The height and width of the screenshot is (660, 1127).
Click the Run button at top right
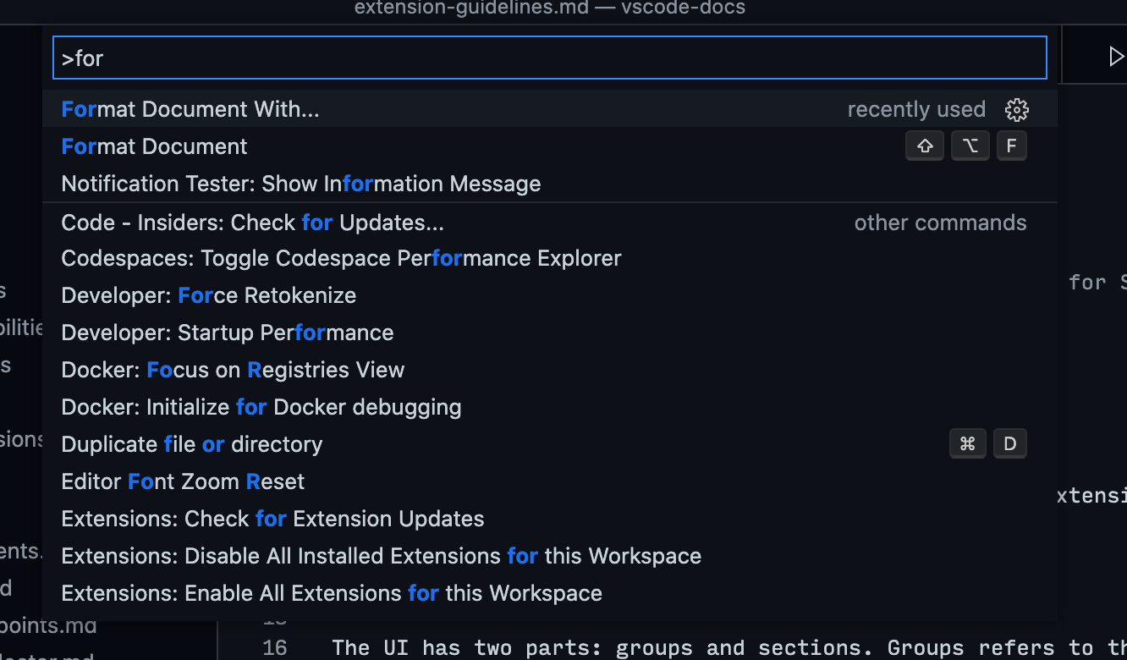[1115, 57]
